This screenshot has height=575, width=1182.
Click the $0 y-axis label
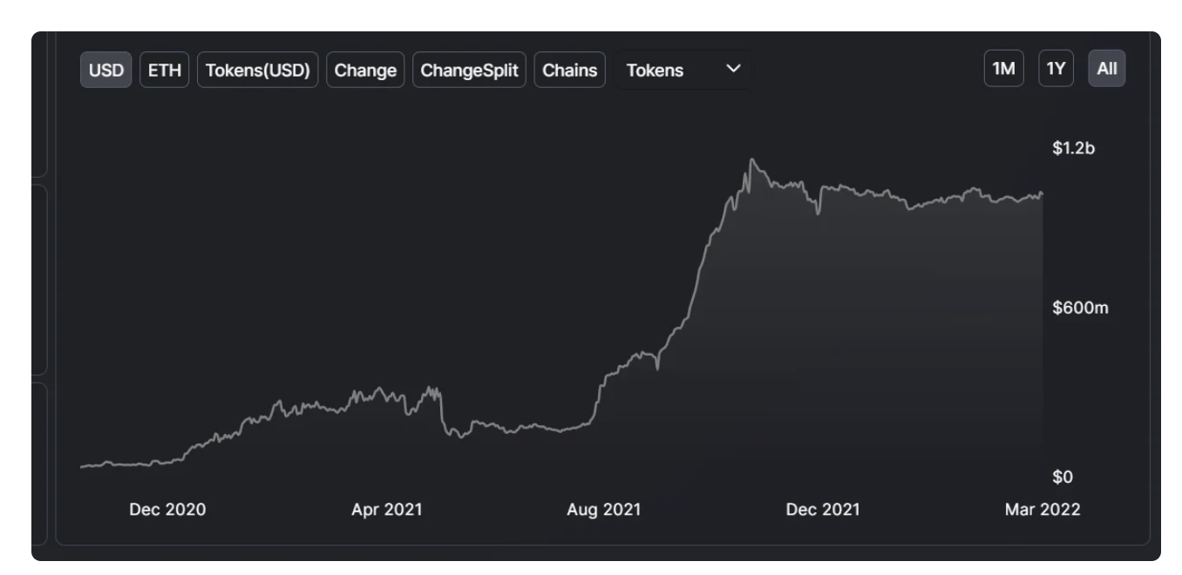1063,477
